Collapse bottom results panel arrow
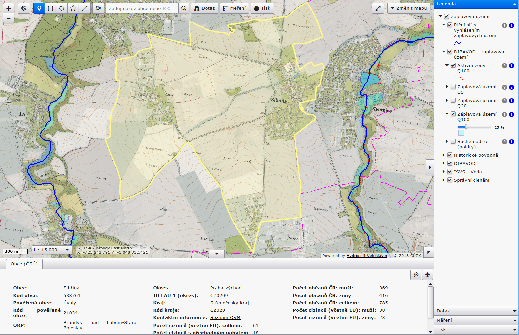This screenshot has height=335, width=519. coord(217,254)
